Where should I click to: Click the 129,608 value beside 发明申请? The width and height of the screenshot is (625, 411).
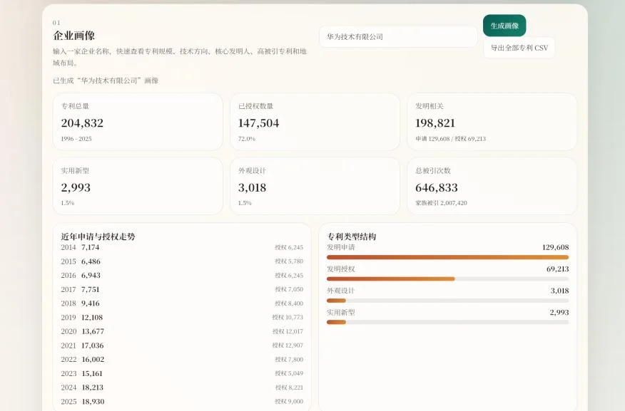tap(555, 247)
